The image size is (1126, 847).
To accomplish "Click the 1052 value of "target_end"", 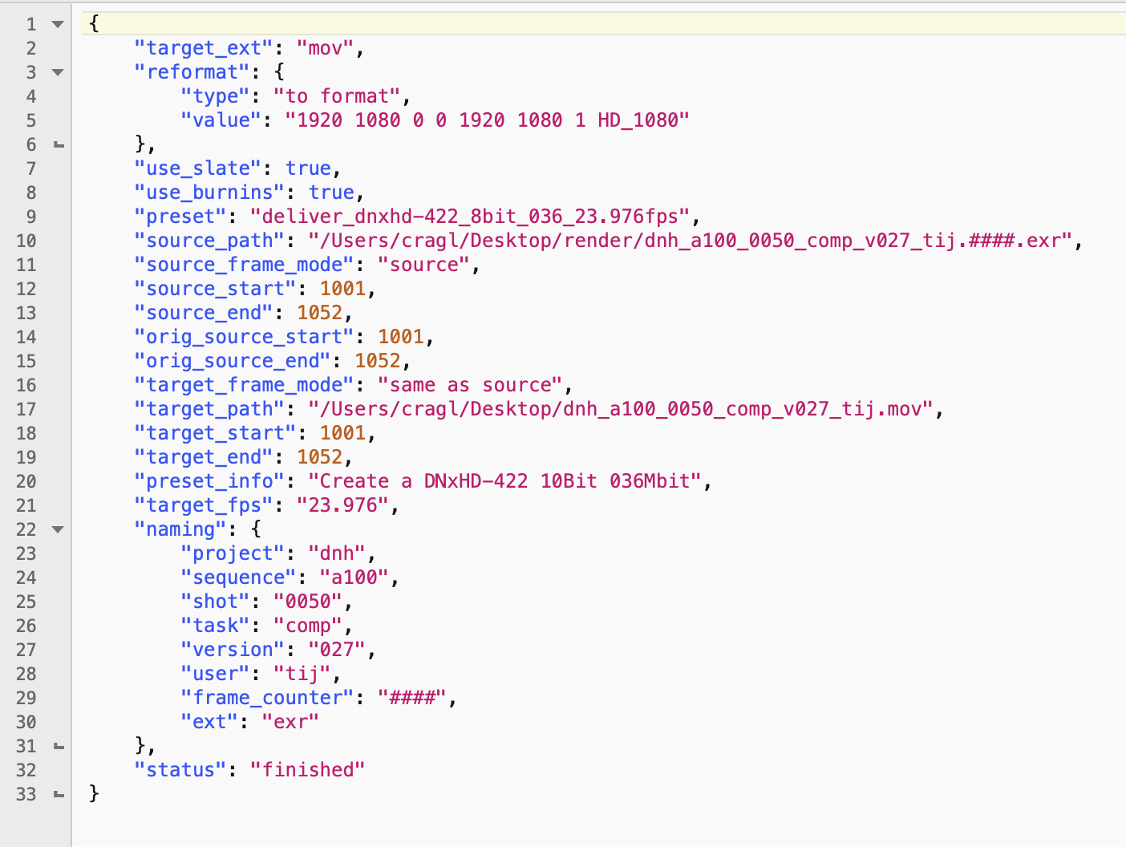I will (x=319, y=457).
